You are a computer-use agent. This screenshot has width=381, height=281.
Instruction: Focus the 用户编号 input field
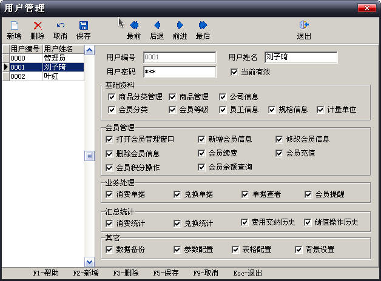[180, 57]
